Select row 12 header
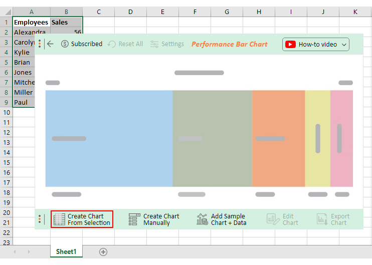The width and height of the screenshot is (372, 265). (6, 132)
